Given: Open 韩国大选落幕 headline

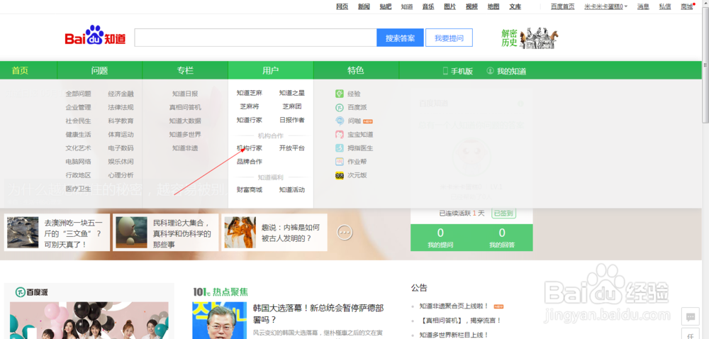Looking at the screenshot, I should 318,314.
